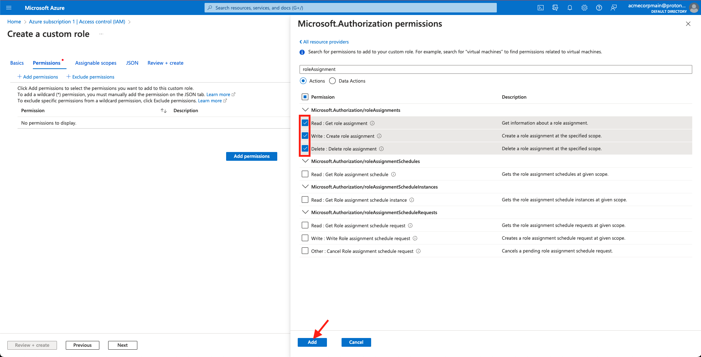This screenshot has height=357, width=701.
Task: Toggle the select-all Permission checkbox
Action: pos(305,97)
